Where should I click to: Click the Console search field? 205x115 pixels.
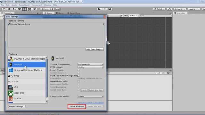pos(131,73)
